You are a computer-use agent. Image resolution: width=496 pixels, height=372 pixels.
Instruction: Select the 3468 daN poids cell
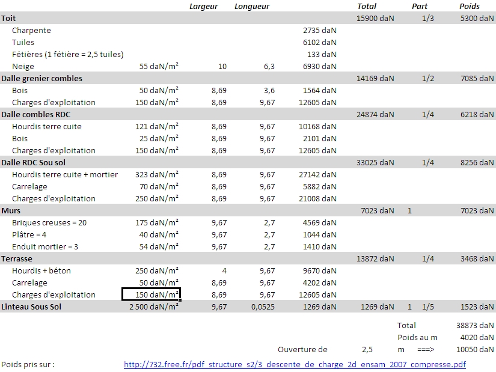tap(477, 259)
